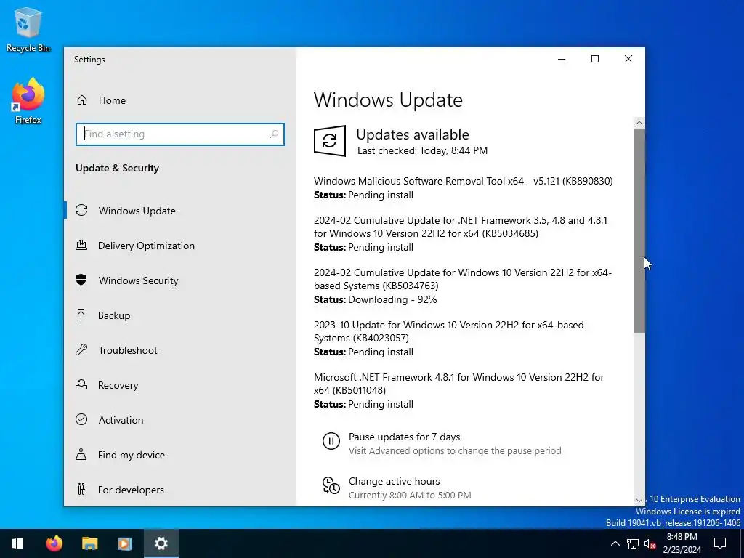This screenshot has width=744, height=558.
Task: Select the Firefox desktop shortcut
Action: [28, 100]
